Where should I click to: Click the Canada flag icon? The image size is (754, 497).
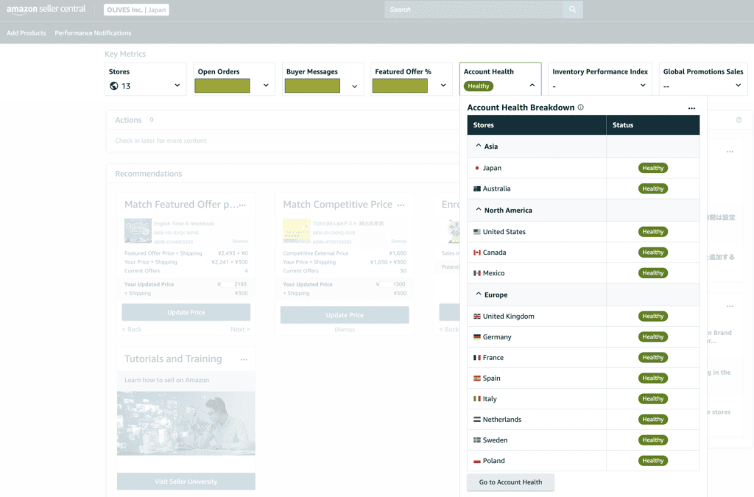point(477,253)
